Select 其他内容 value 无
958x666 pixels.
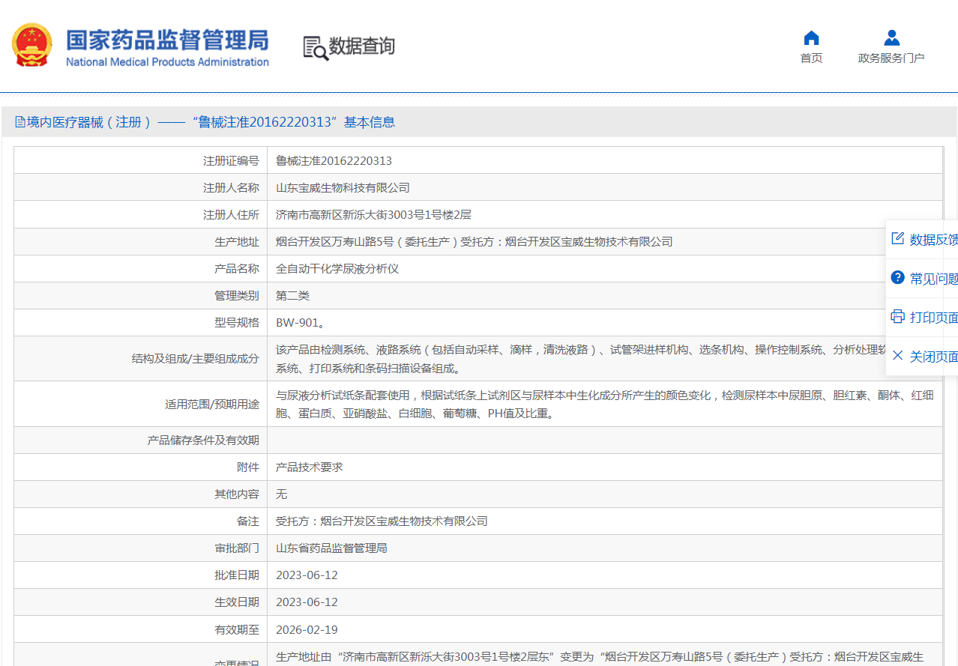pyautogui.click(x=281, y=494)
